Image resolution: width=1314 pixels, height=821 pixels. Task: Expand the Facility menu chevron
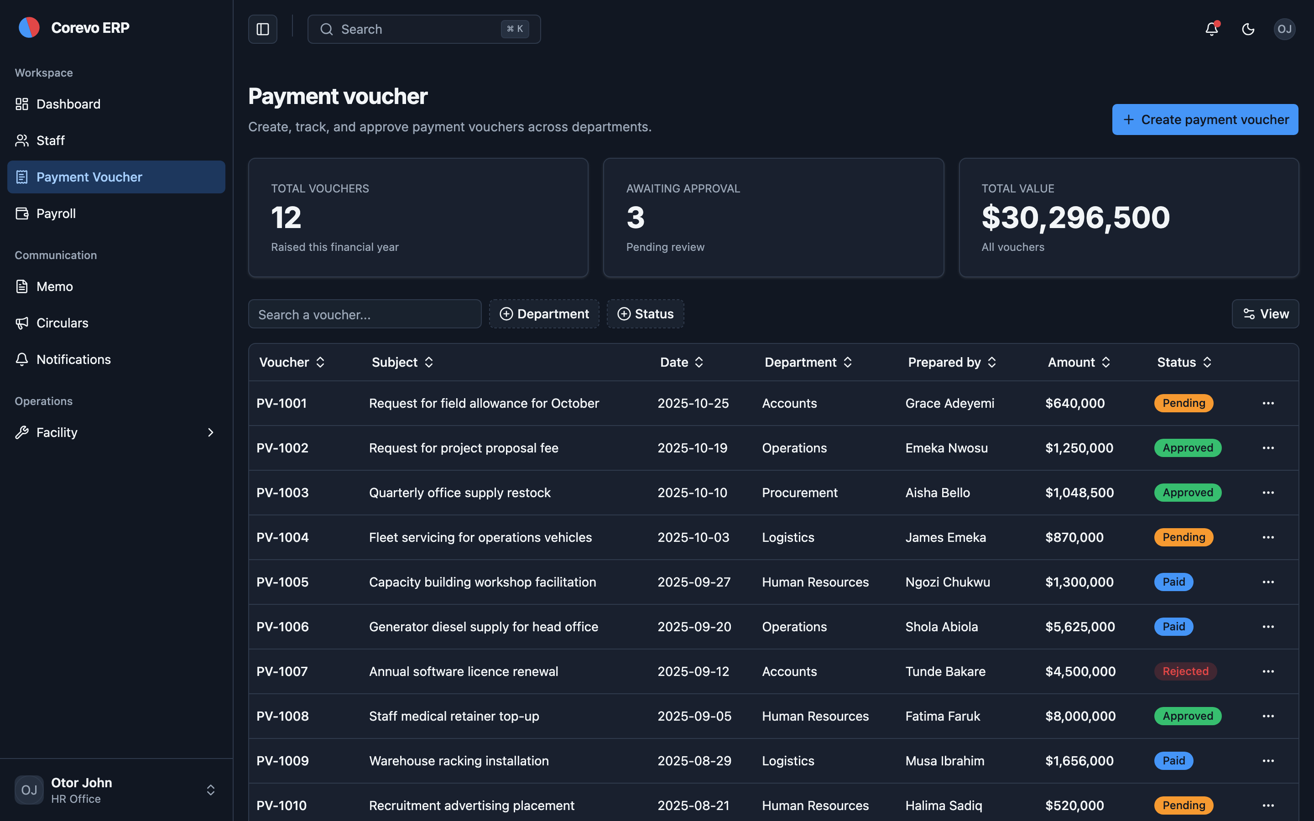click(x=211, y=433)
